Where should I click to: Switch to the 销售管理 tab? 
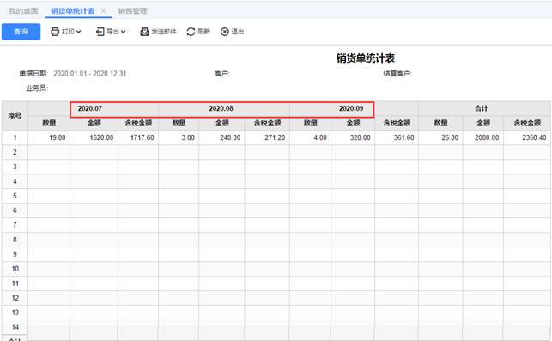point(133,11)
